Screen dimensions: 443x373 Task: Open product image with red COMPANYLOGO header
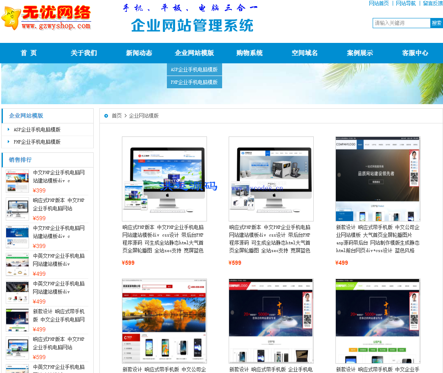271,321
